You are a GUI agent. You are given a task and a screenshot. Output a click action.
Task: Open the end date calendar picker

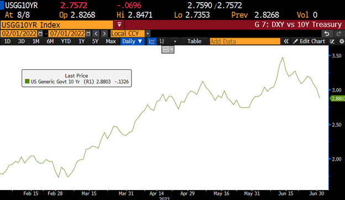click(88, 34)
